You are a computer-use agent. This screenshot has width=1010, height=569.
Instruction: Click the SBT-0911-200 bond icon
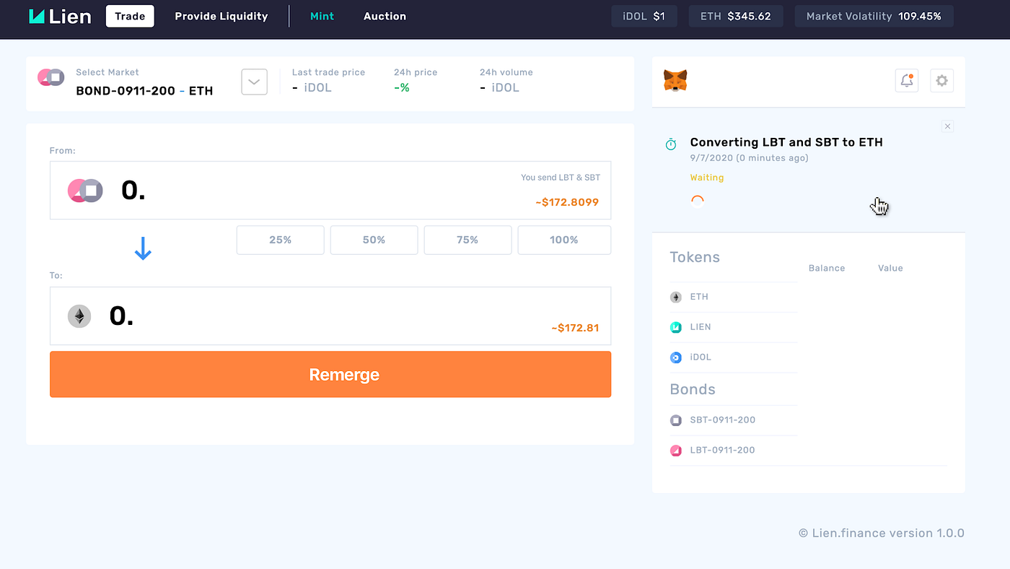(x=676, y=420)
